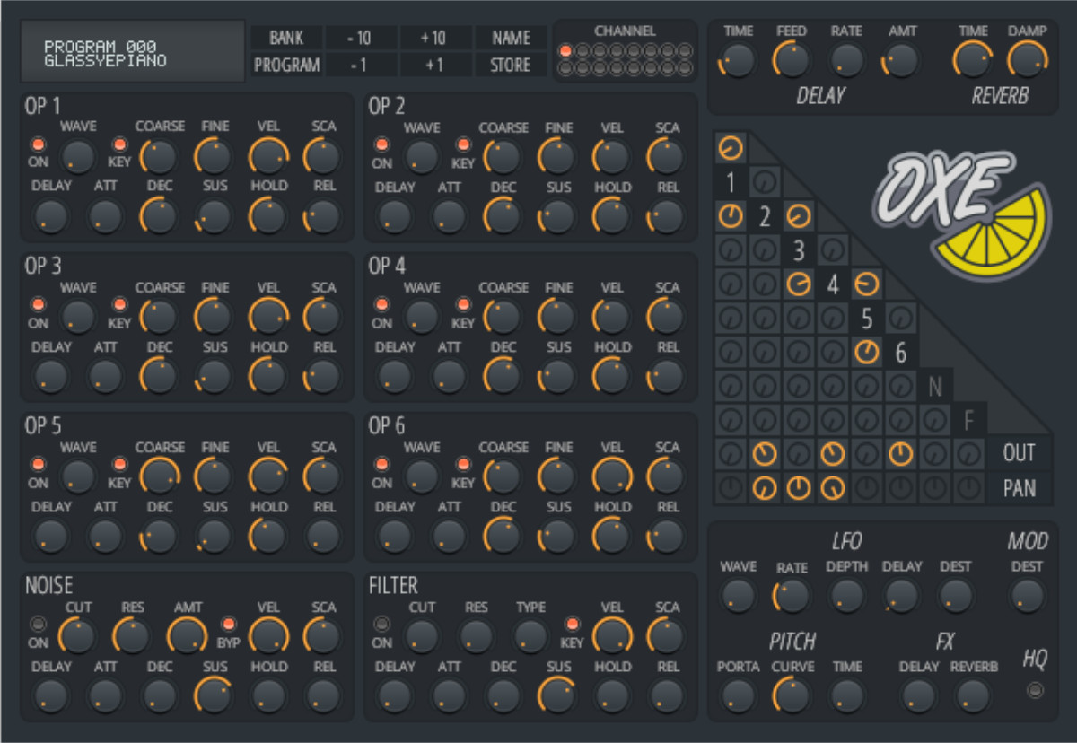
Task: Adjust LFO DEST knob
Action: 956,596
